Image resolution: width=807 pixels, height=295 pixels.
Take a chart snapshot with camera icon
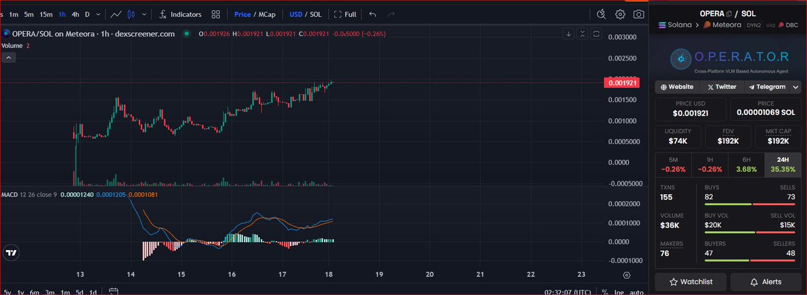[638, 14]
